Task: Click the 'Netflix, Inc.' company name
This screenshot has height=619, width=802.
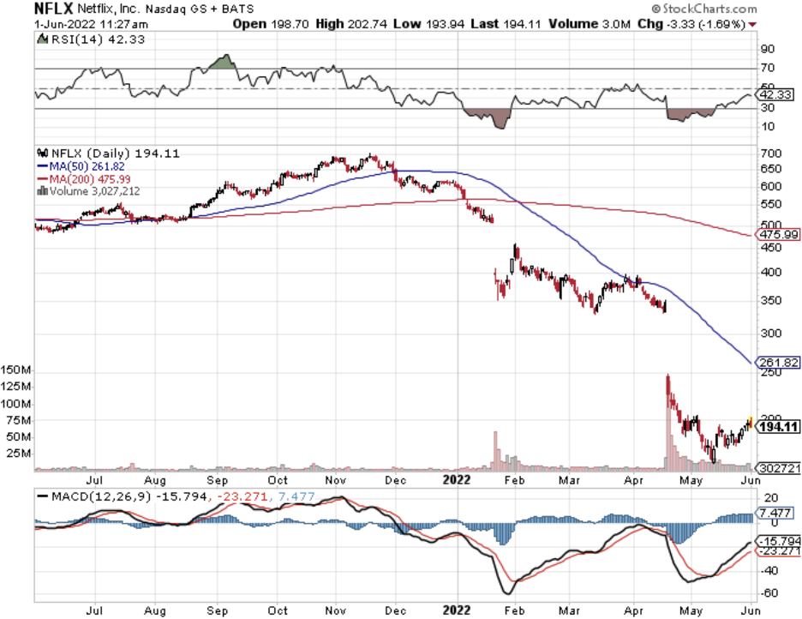Action: tap(108, 9)
